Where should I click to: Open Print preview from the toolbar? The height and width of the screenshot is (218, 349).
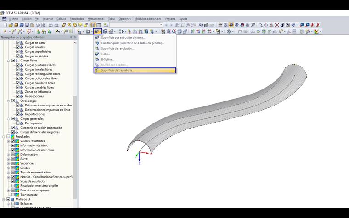tap(44, 25)
